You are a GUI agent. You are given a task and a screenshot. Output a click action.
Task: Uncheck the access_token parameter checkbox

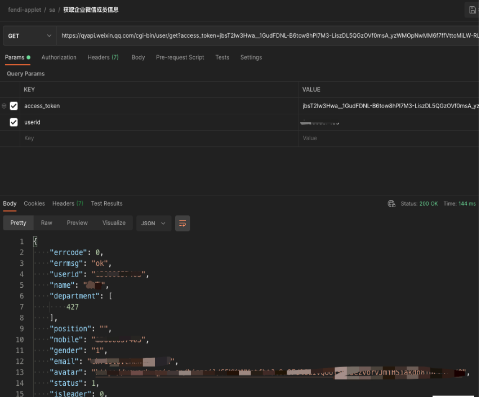(14, 106)
